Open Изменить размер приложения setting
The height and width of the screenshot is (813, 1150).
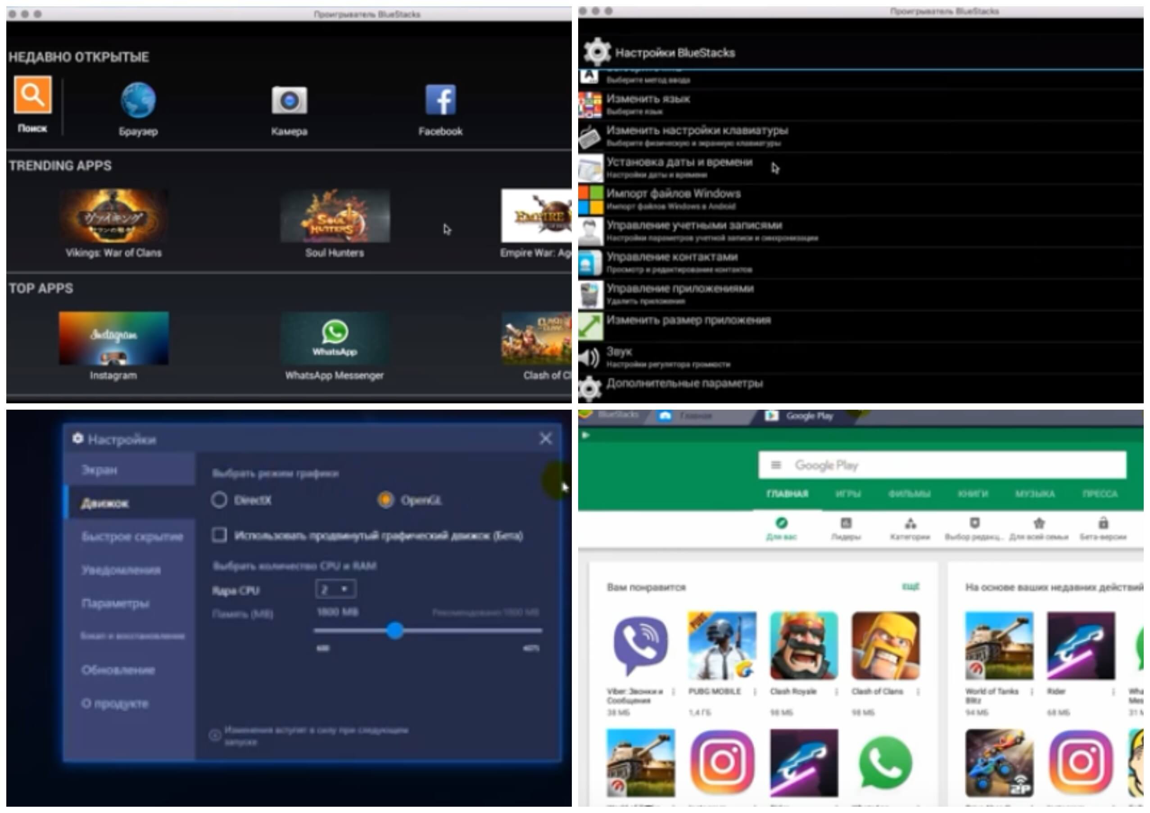pos(860,325)
